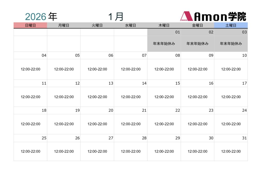Click the 12:00-22:00 hours under date 07

131,69
